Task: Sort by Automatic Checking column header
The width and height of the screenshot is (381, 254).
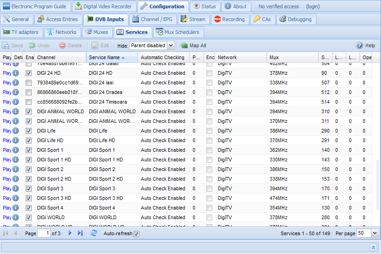Action: pos(164,57)
